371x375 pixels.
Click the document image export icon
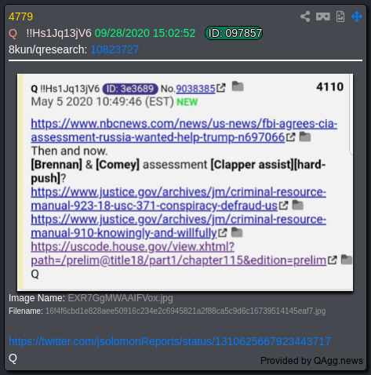[340, 16]
